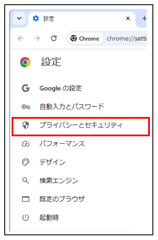Click the power icon for 起動時
Viewport: 158px width, 240px height.
click(26, 218)
